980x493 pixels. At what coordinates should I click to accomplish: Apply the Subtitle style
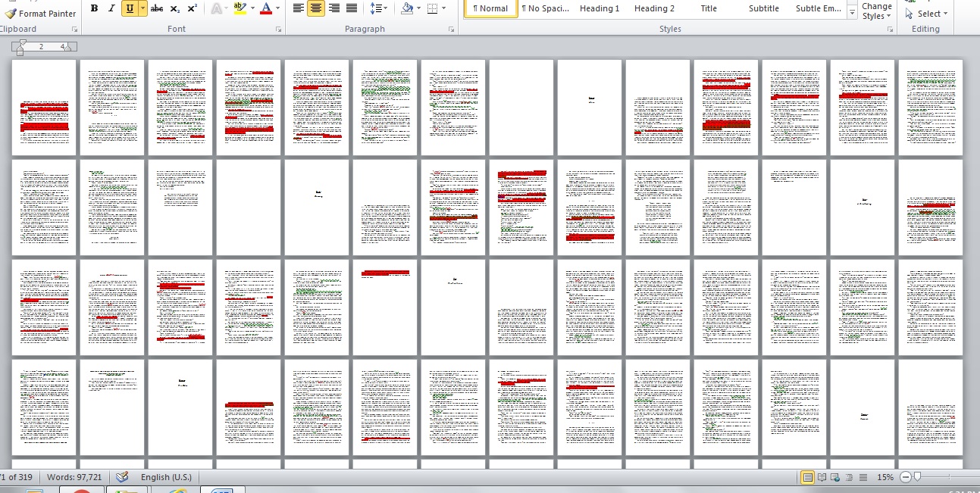pyautogui.click(x=763, y=8)
